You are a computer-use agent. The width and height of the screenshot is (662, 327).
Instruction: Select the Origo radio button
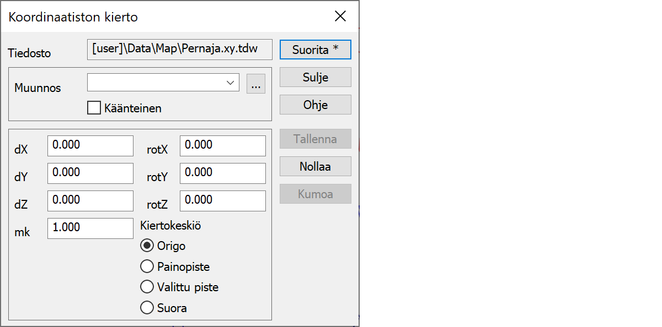point(147,246)
